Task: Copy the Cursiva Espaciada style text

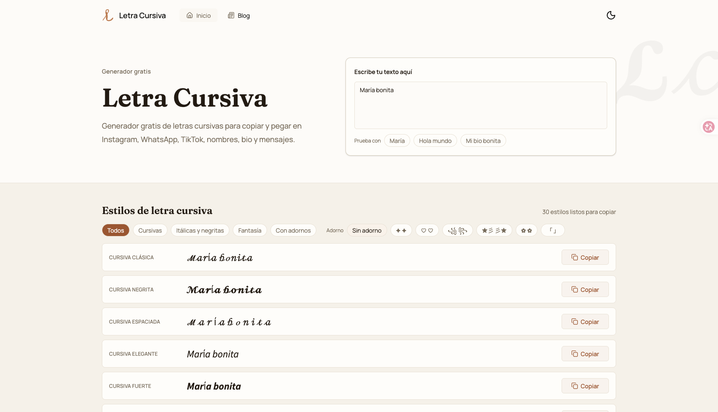Action: [585, 322]
